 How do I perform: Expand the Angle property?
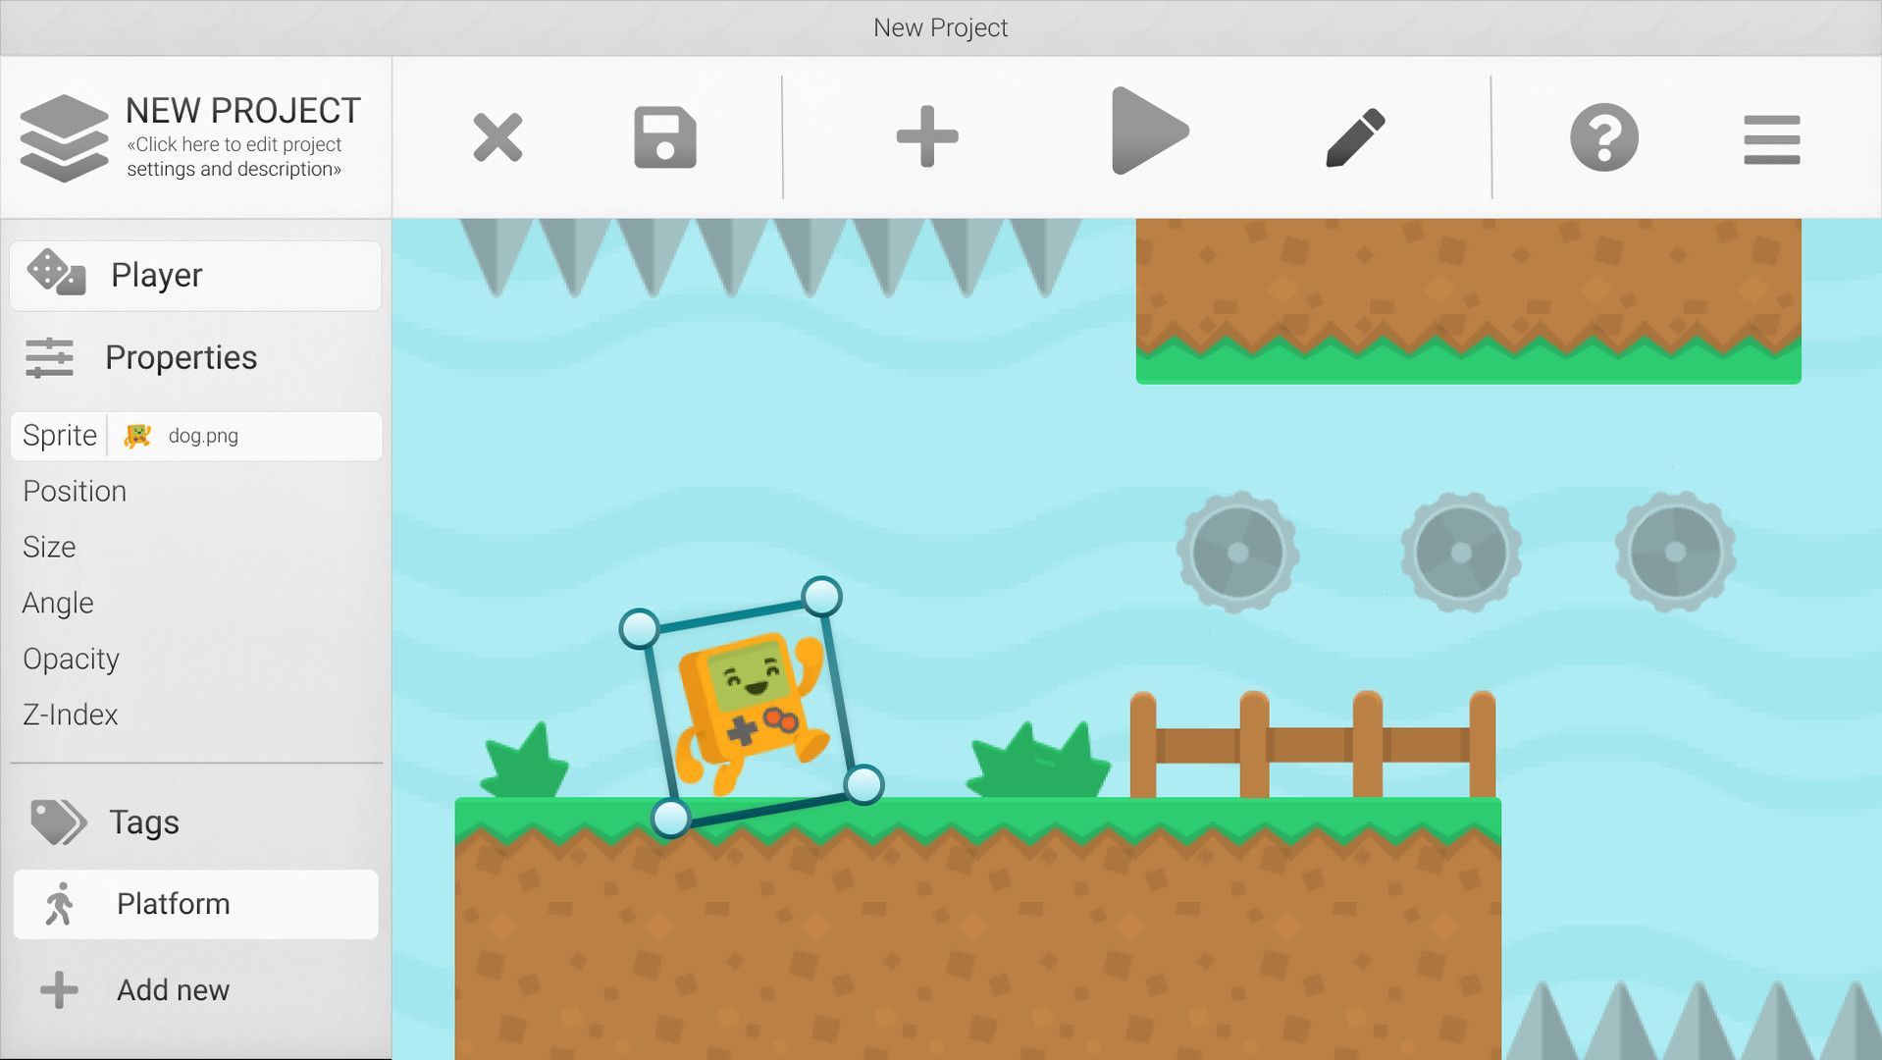(x=58, y=603)
